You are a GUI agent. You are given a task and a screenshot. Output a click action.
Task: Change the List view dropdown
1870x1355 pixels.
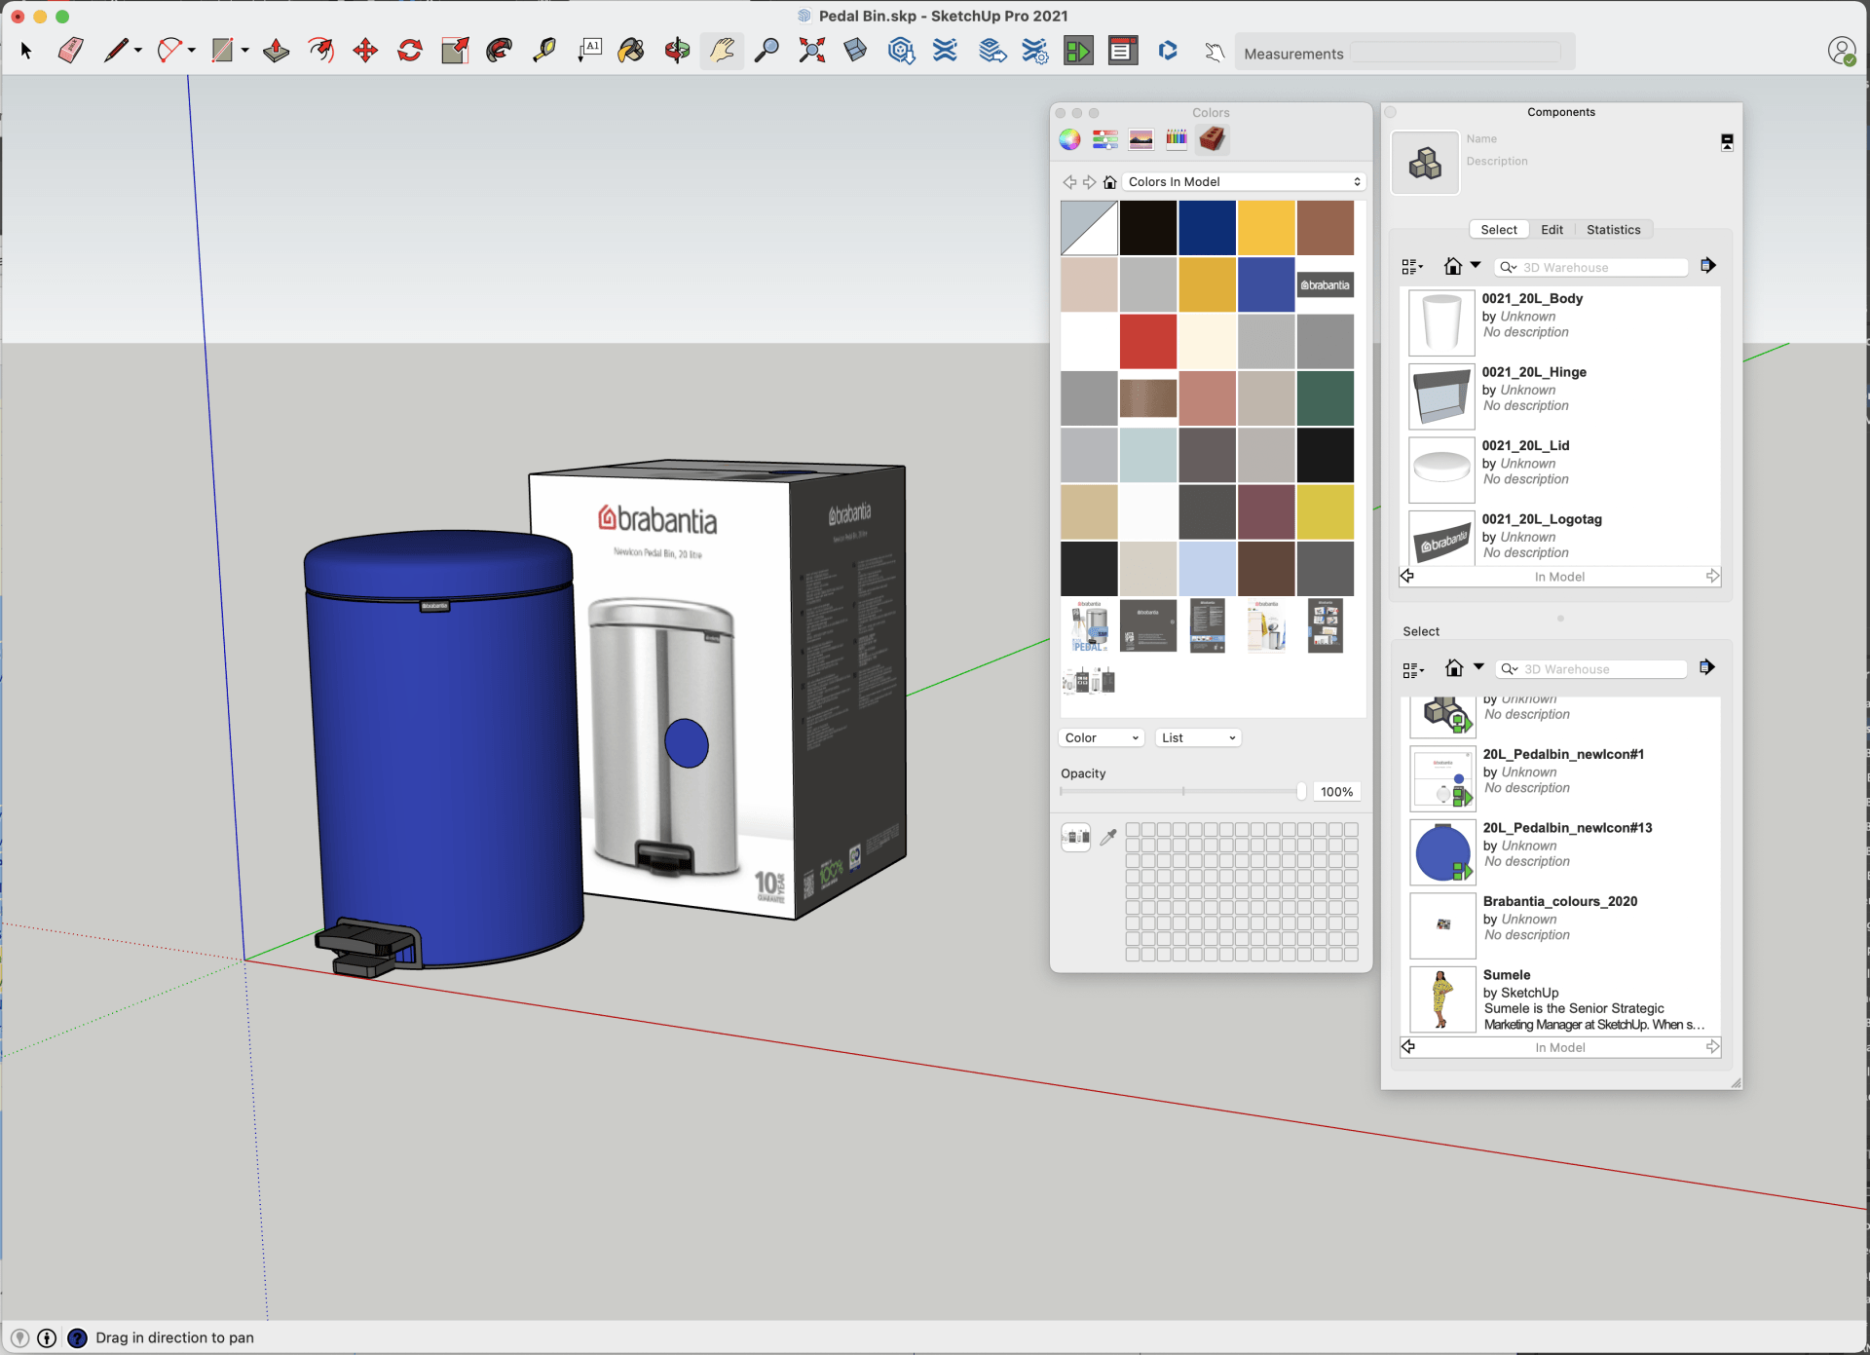coord(1197,737)
